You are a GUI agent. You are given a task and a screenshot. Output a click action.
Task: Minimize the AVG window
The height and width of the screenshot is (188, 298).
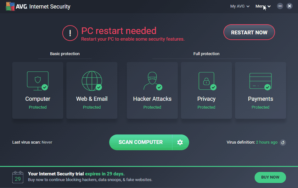pyautogui.click(x=280, y=6)
